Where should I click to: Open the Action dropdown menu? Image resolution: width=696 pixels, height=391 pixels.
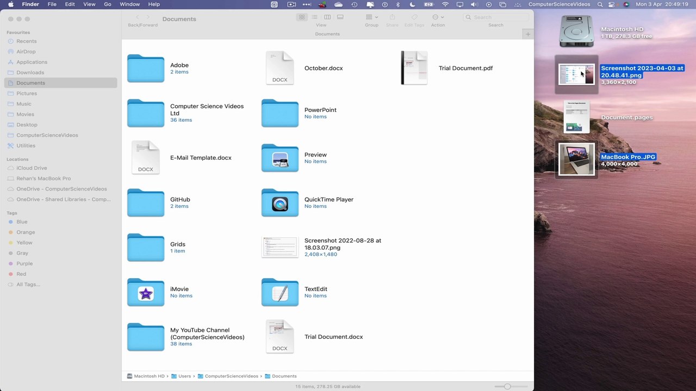pyautogui.click(x=438, y=17)
